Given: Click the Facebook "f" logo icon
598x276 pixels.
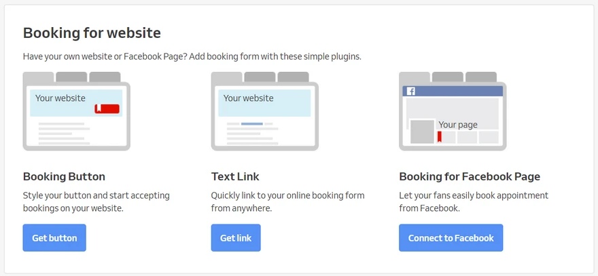Looking at the screenshot, I should (410, 91).
